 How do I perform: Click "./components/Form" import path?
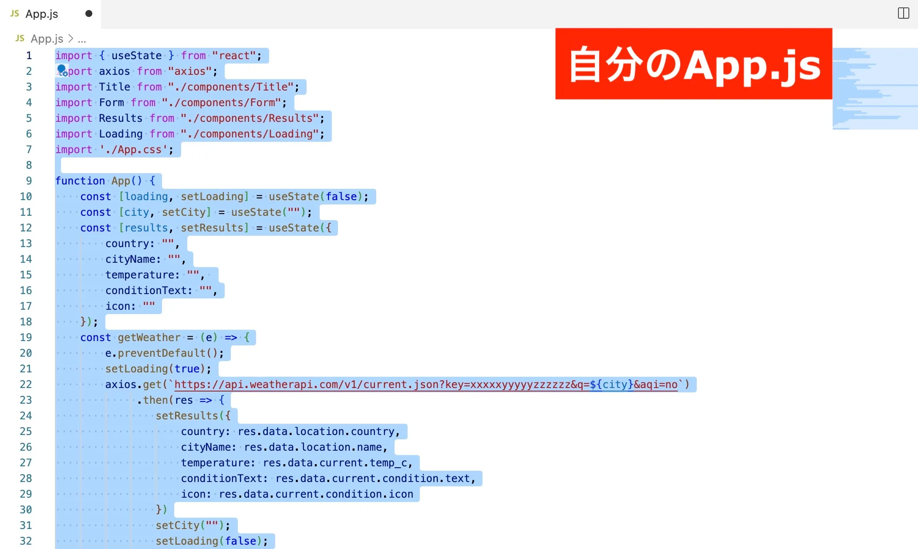click(221, 103)
